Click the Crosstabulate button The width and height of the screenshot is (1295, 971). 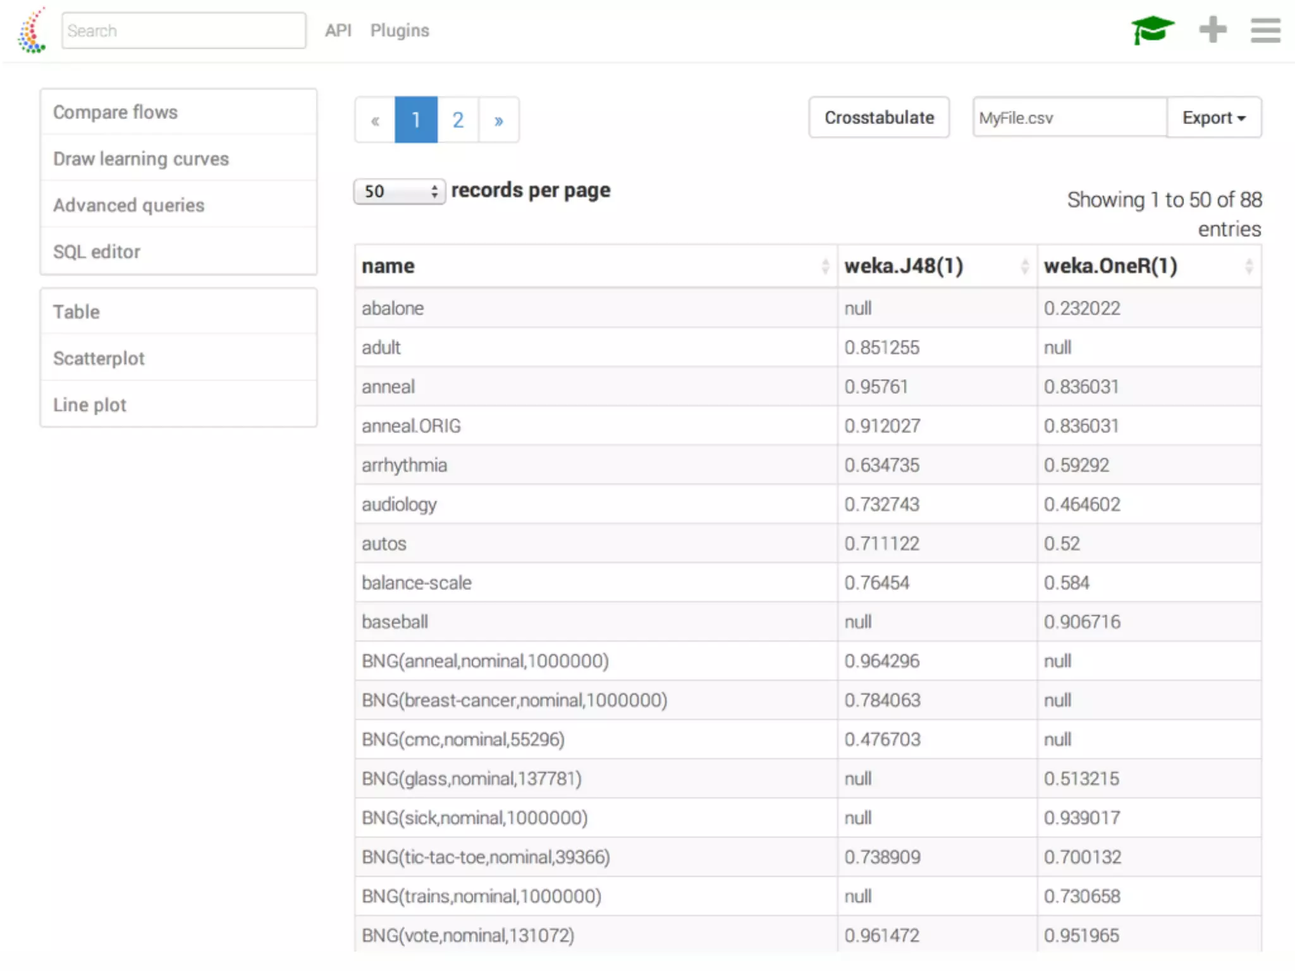(878, 118)
